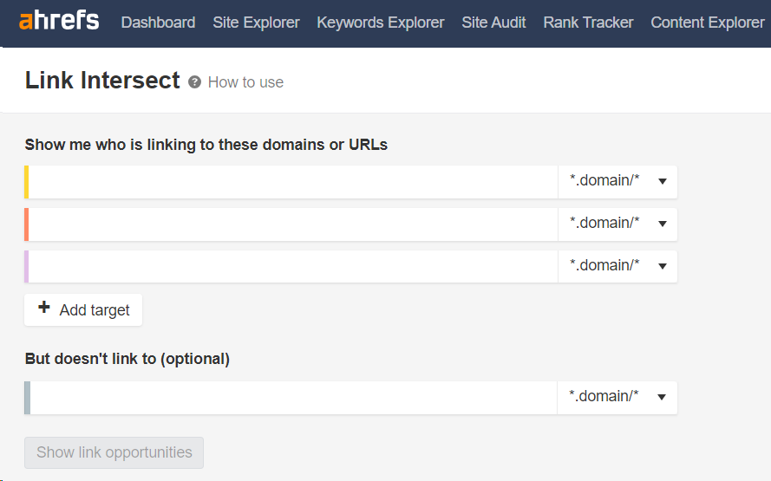Click the plus icon beside Add target
Screen dimensions: 771x481
[x=44, y=309]
